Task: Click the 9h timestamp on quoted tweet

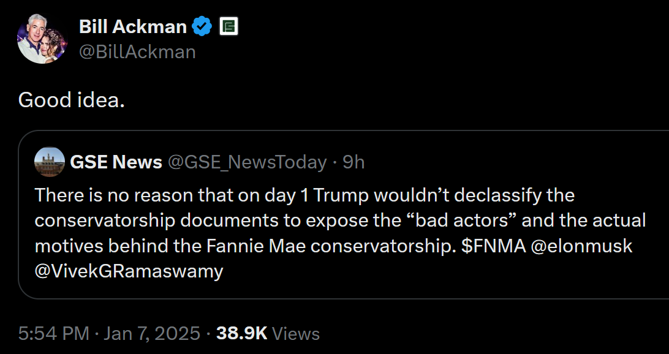Action: click(353, 162)
